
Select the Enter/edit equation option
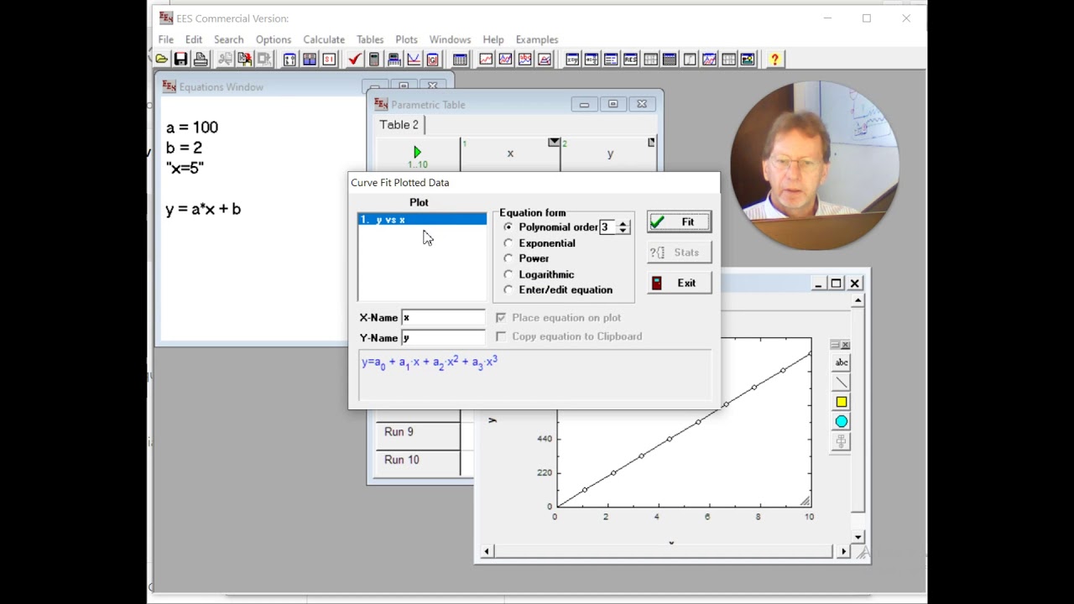(508, 290)
